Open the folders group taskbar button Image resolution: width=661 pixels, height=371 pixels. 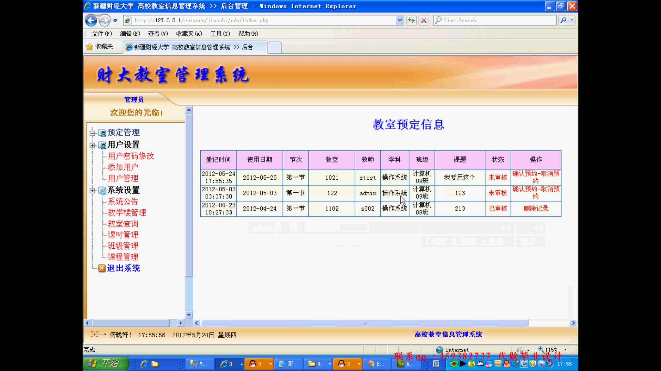tap(318, 364)
